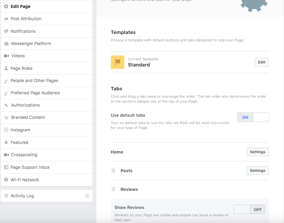Image resolution: width=284 pixels, height=223 pixels.
Task: Go to Preferred Page Audience settings
Action: pos(47,93)
